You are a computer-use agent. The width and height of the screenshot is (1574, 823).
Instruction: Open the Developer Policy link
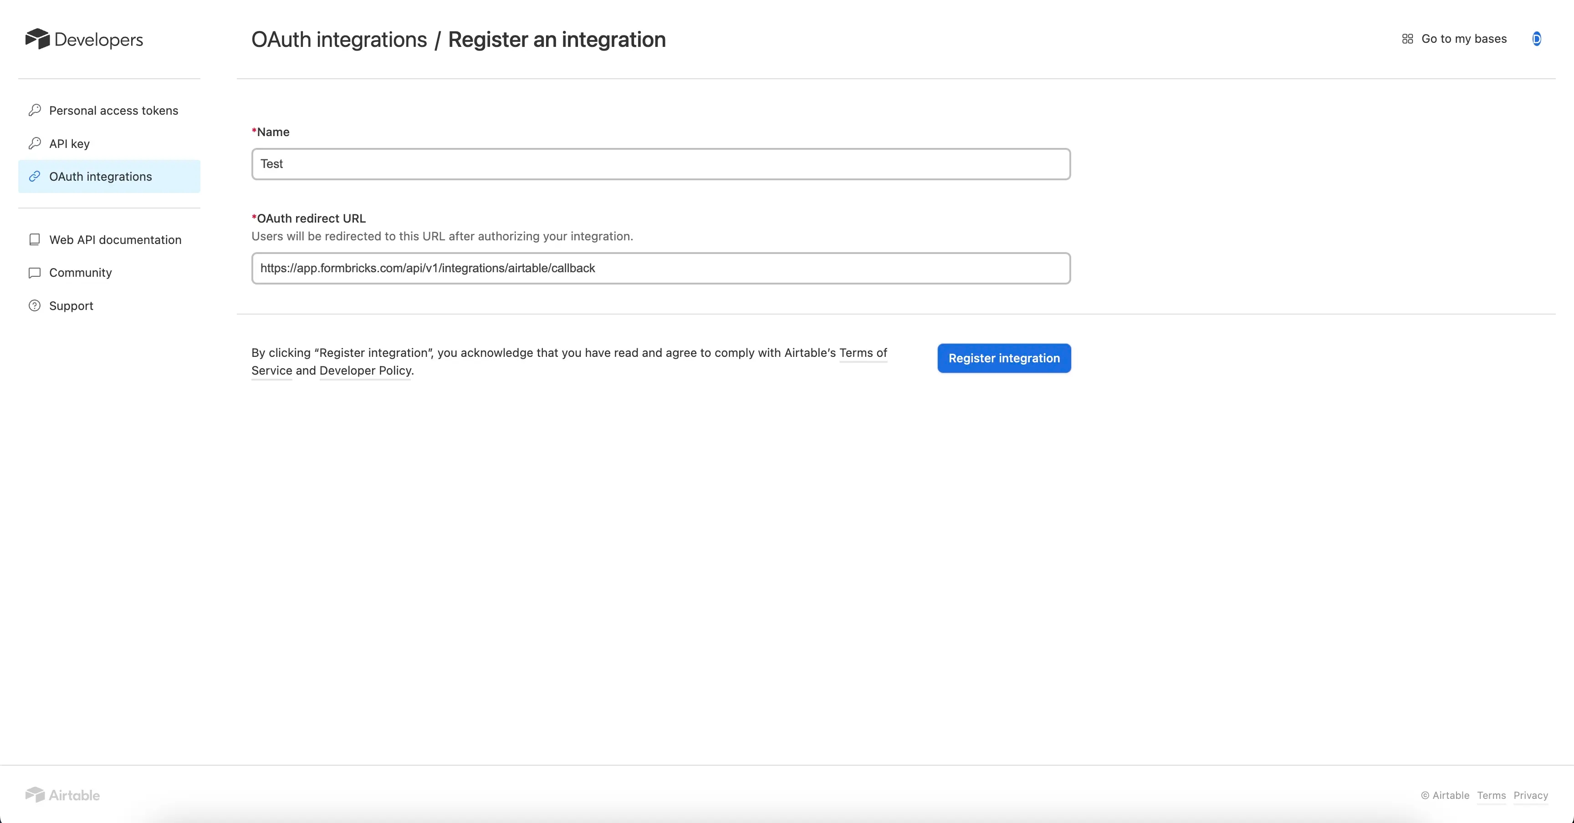pyautogui.click(x=365, y=371)
